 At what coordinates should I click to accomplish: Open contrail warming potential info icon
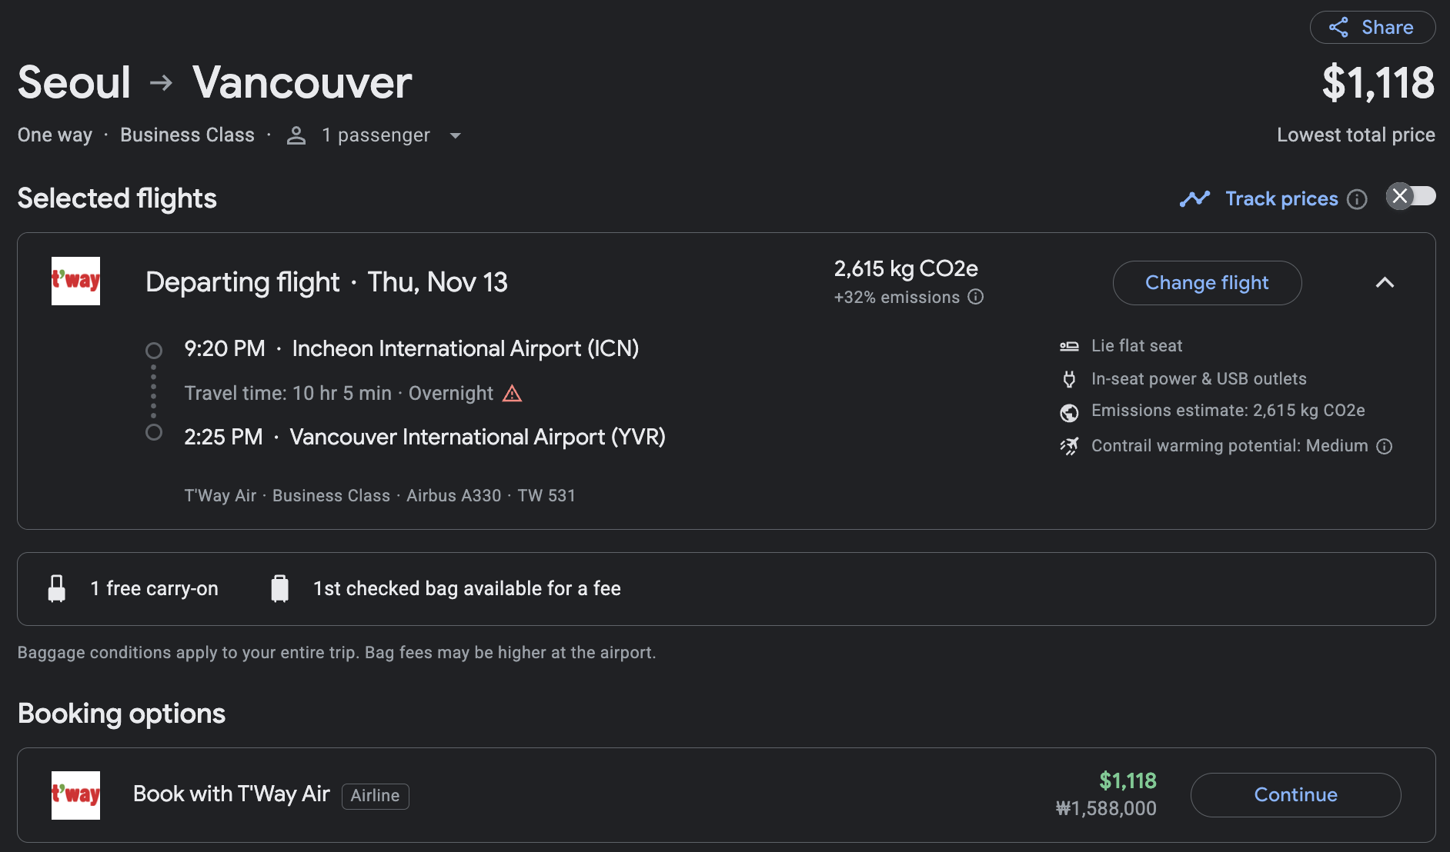(1384, 447)
